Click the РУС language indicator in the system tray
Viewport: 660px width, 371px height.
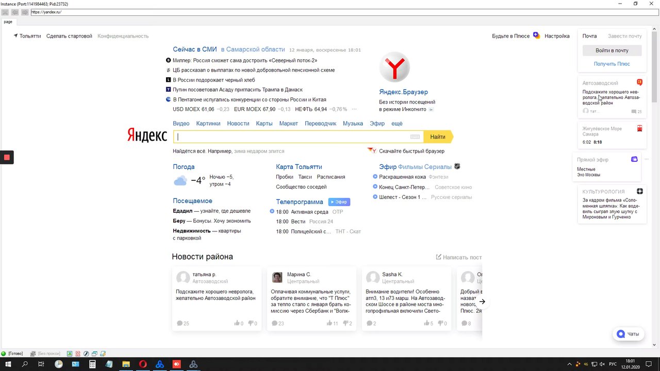(x=612, y=364)
